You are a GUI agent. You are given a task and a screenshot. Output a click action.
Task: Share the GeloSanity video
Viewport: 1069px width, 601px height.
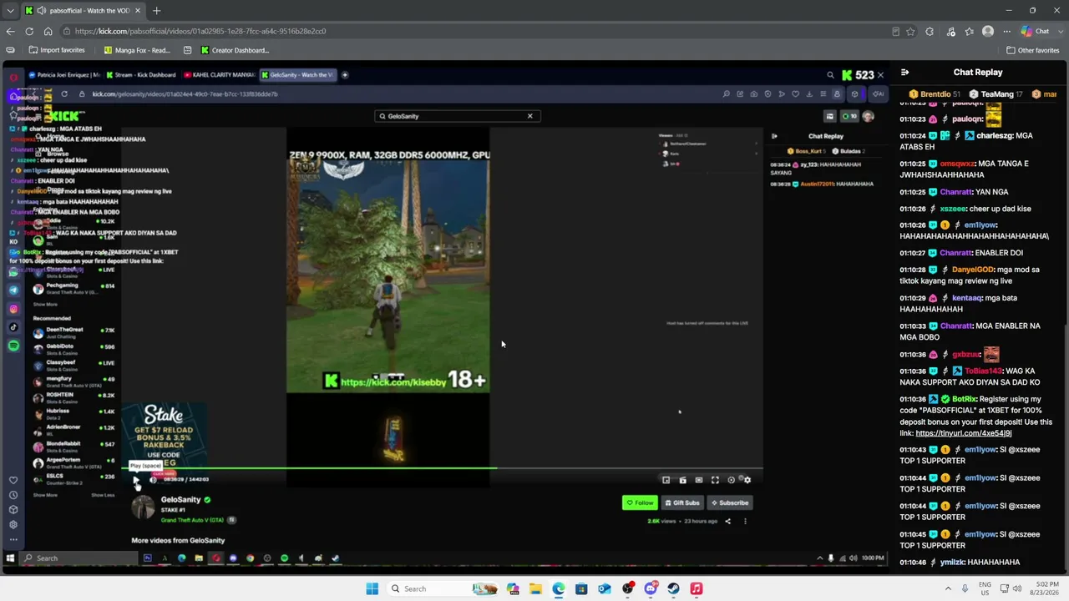pos(727,521)
